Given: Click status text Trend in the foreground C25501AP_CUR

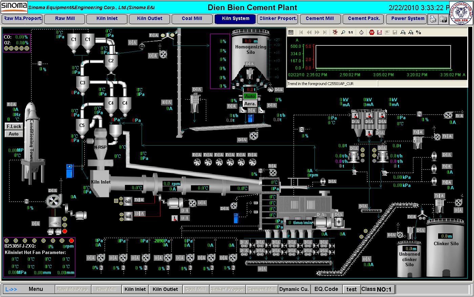Looking at the screenshot, I should point(320,84).
